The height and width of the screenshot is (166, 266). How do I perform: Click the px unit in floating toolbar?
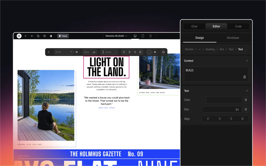point(94,52)
